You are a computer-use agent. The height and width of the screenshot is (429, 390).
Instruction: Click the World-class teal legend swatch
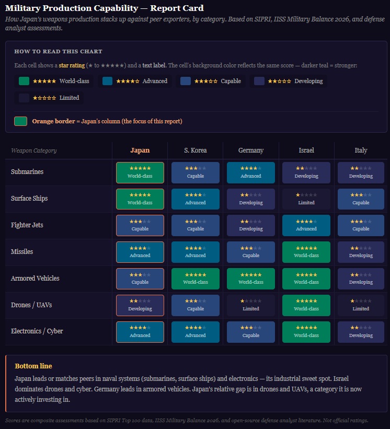[24, 81]
